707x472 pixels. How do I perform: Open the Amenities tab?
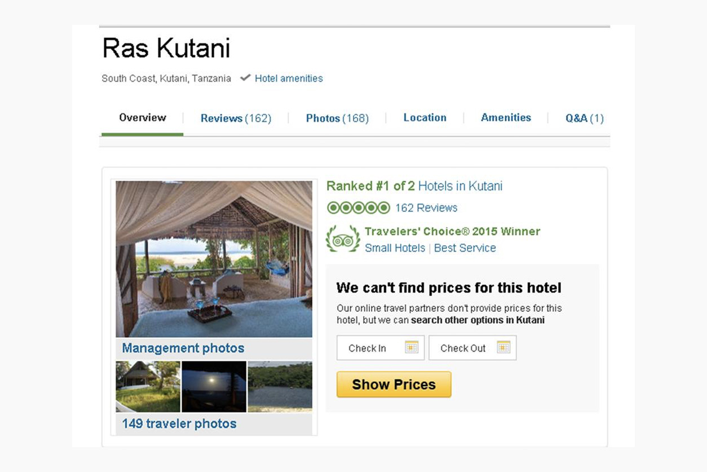coord(506,118)
